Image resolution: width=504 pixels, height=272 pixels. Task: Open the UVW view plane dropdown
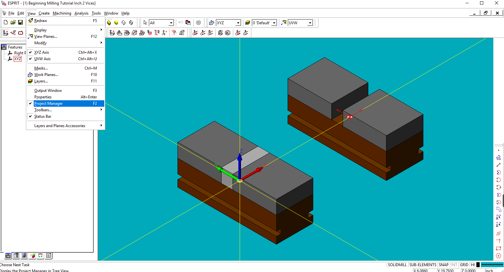310,23
